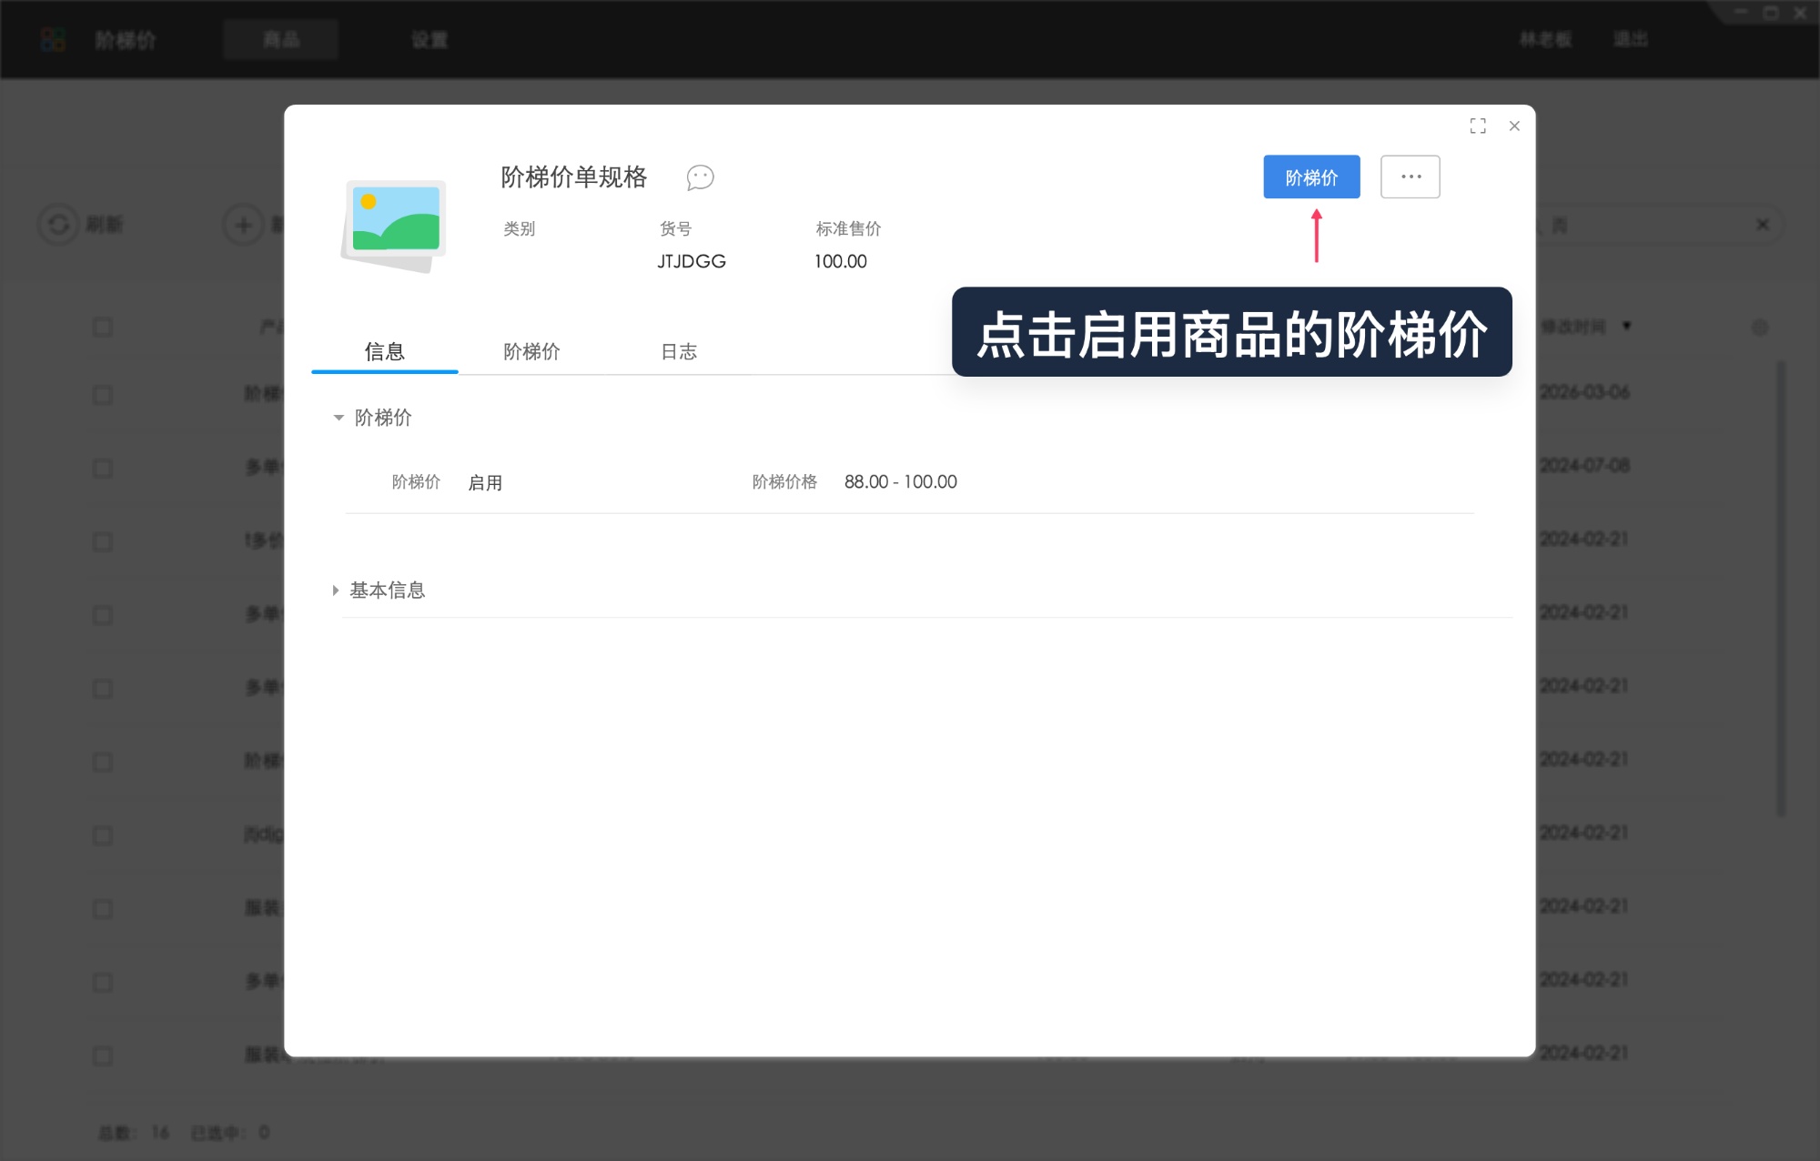Collapse the 阶梯价 section triangle
1820x1161 pixels.
pyautogui.click(x=338, y=419)
